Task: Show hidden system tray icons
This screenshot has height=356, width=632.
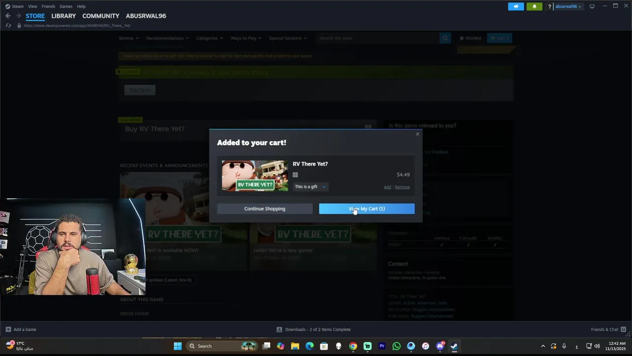Action: click(543, 346)
